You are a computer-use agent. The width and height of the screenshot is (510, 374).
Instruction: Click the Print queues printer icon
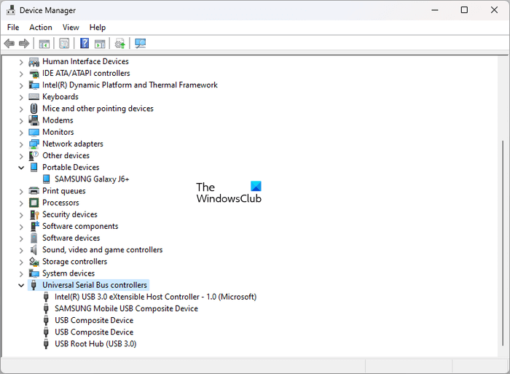(34, 191)
